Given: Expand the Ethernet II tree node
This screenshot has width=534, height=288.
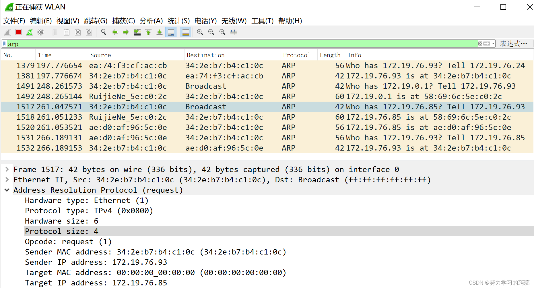Looking at the screenshot, I should click(7, 179).
